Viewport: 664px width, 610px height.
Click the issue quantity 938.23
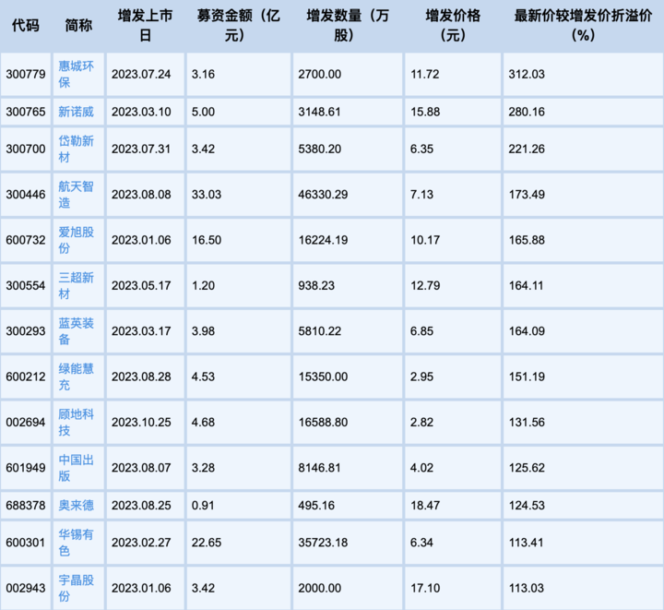316,285
